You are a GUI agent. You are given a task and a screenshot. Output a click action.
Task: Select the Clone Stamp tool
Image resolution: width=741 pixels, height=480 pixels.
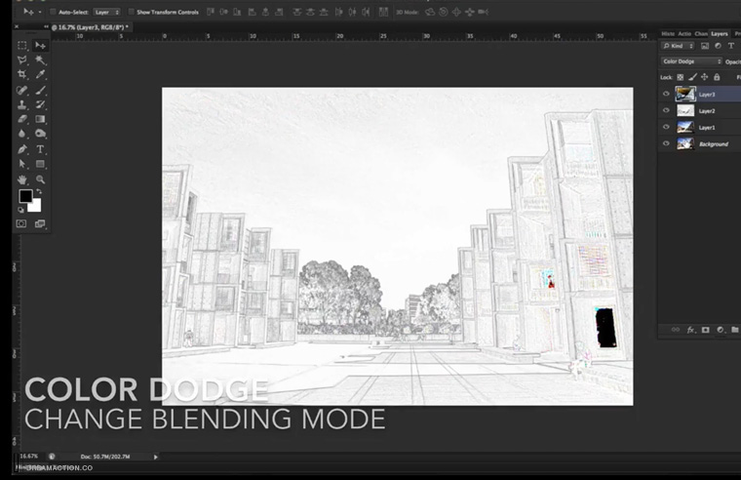point(21,104)
